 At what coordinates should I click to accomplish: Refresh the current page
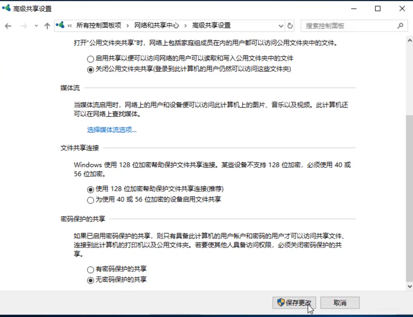click(290, 25)
